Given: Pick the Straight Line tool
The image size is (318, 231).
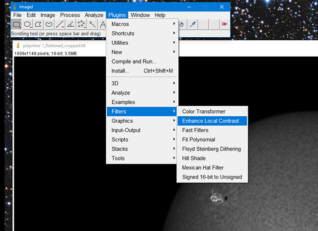Looking at the screenshot, I should pyautogui.click(x=60, y=24).
